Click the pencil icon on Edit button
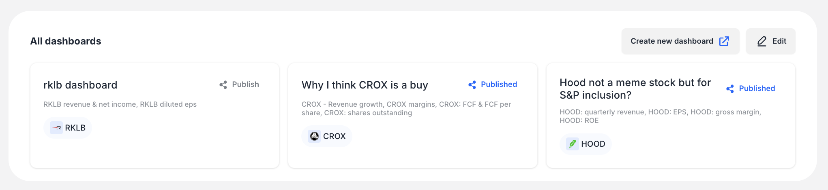Viewport: 828px width, 190px height. coord(762,41)
